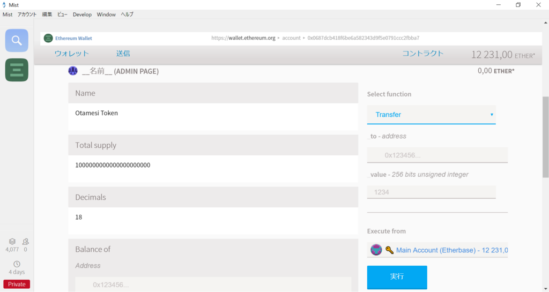Focus the _value 1234 input field
The width and height of the screenshot is (549, 292).
tap(432, 192)
